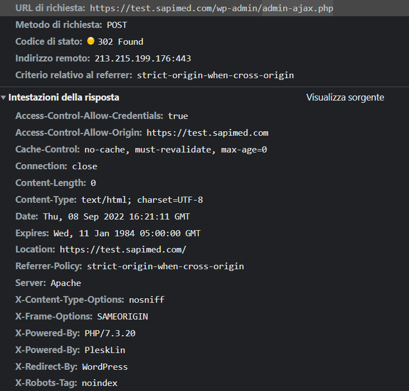This screenshot has height=391, width=409.
Task: Click the X-Robots-Tag noindex value
Action: tap(99, 383)
